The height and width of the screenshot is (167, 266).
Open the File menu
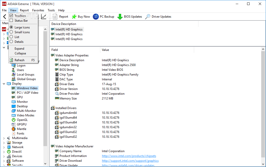(x=4, y=10)
